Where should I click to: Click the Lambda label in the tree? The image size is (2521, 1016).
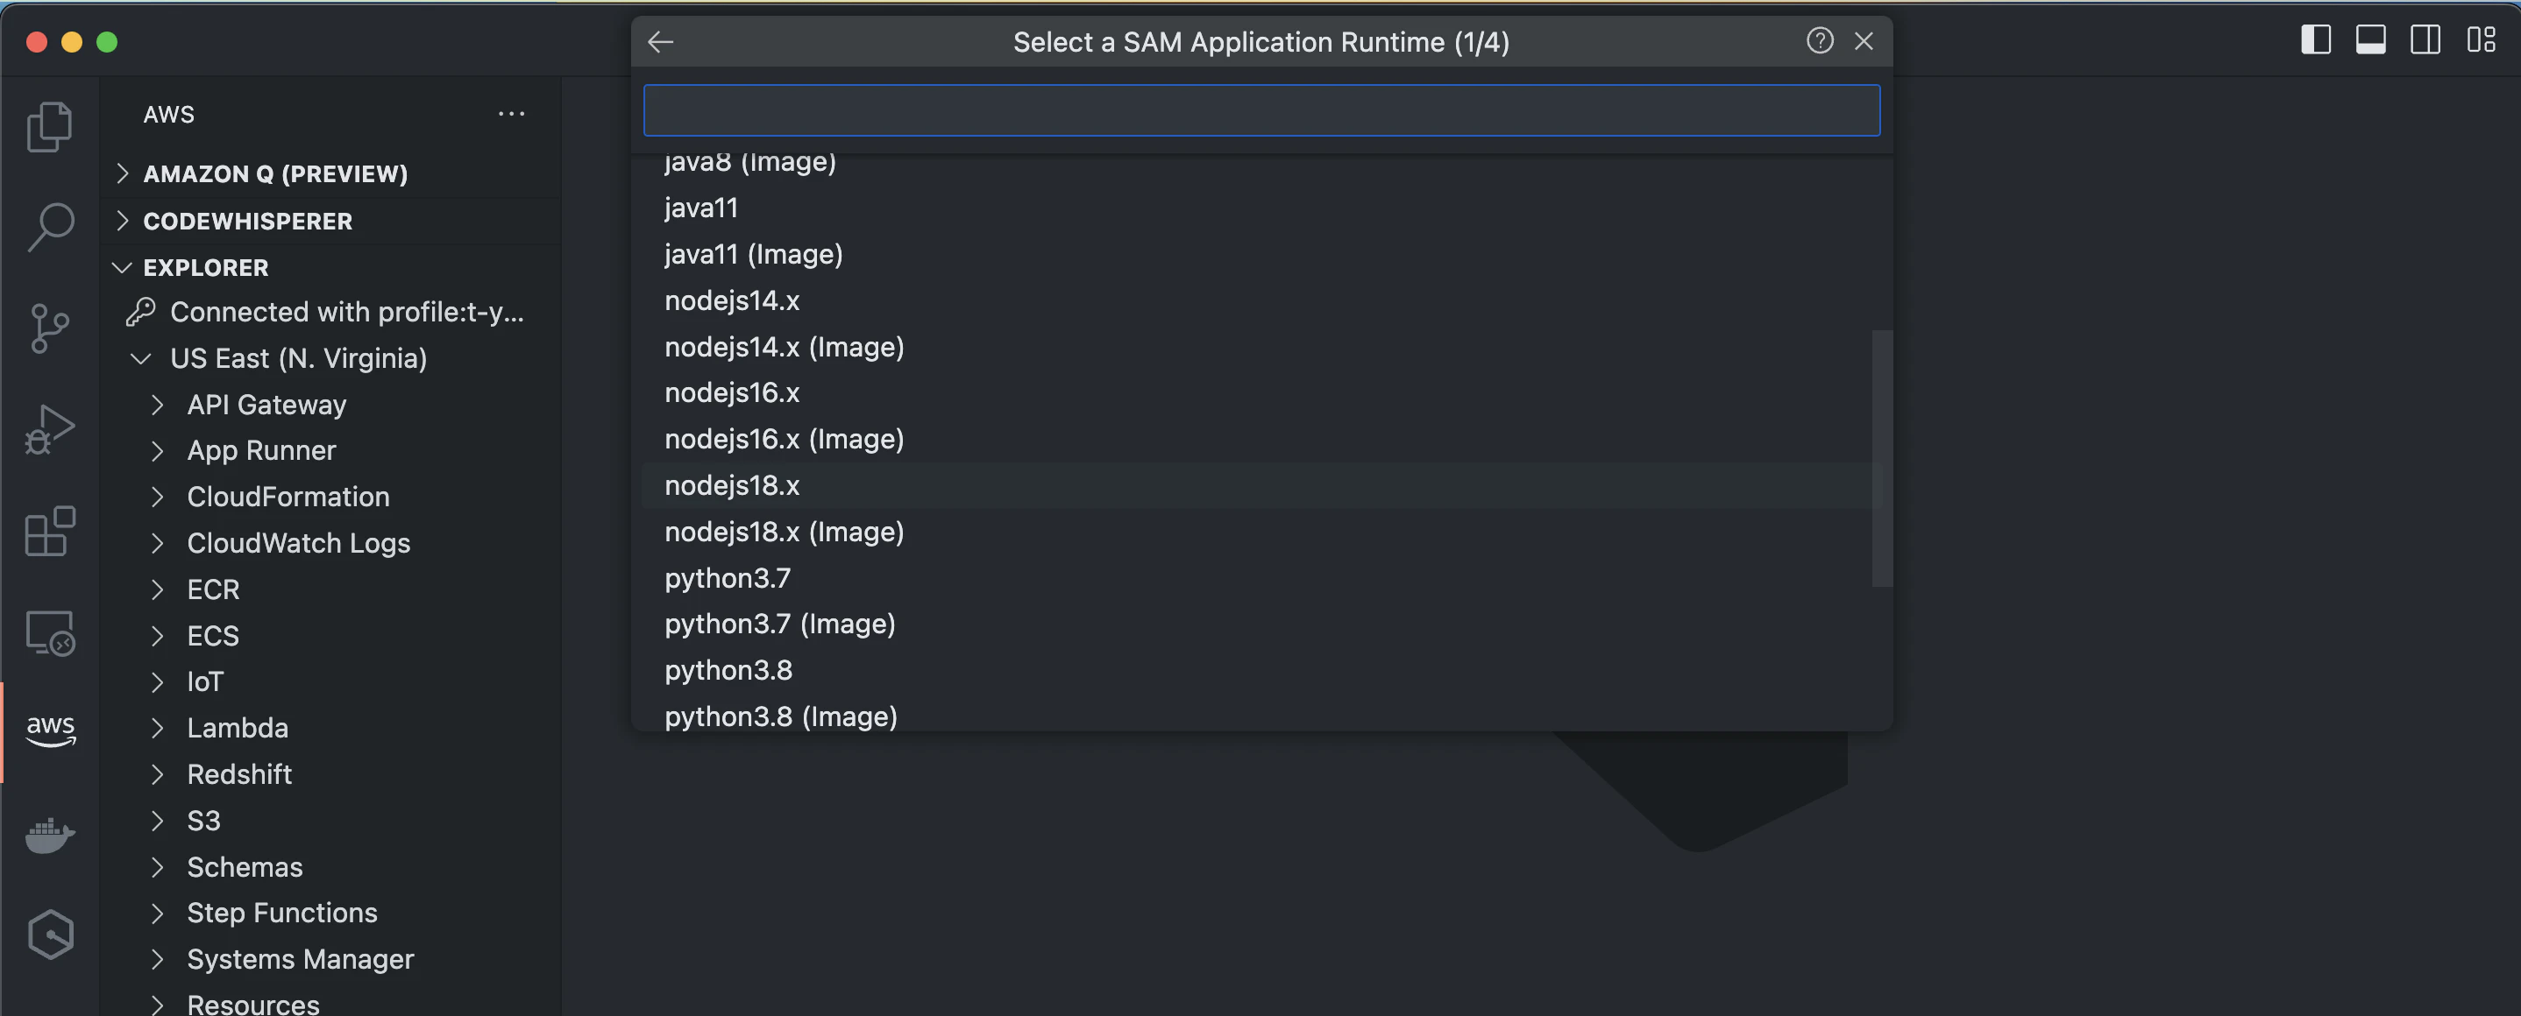pos(238,729)
